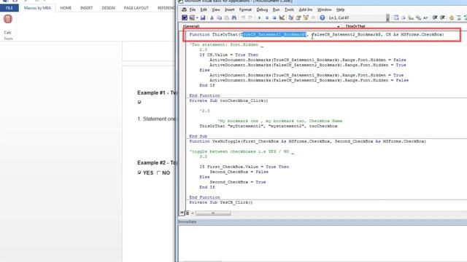
Task: Open the VBA View menu
Action: point(216,9)
